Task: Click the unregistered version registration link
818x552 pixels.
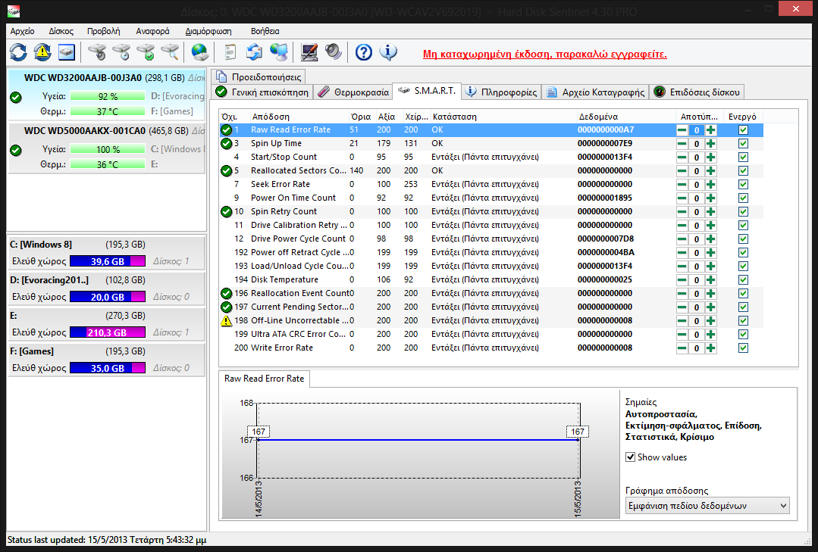Action: point(544,55)
